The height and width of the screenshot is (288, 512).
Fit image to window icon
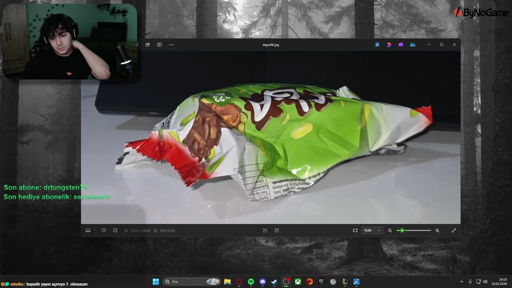(355, 230)
